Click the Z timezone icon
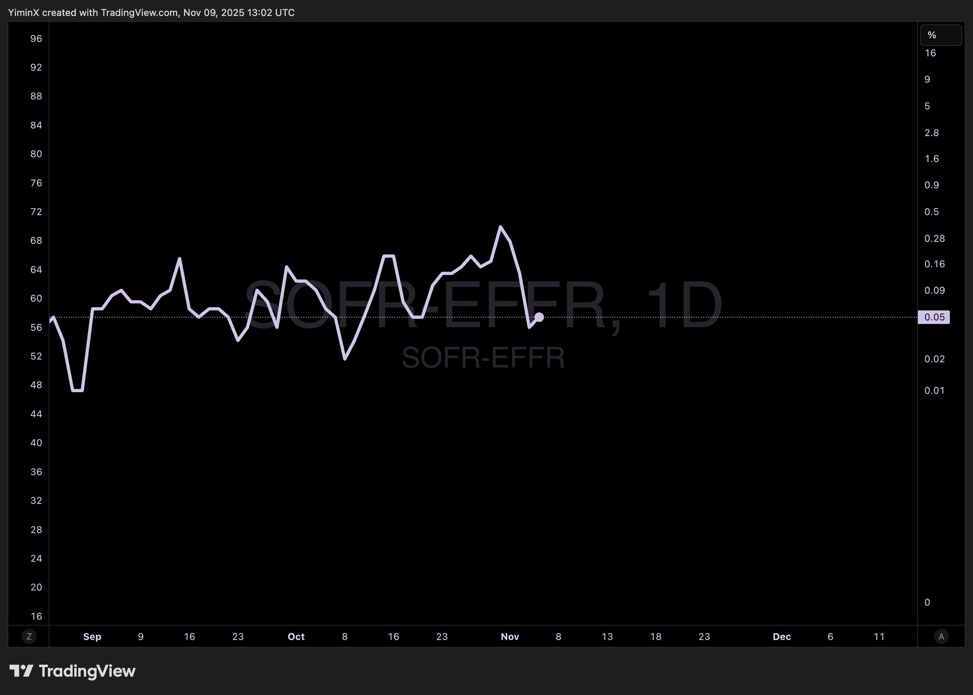This screenshot has height=695, width=973. [29, 636]
